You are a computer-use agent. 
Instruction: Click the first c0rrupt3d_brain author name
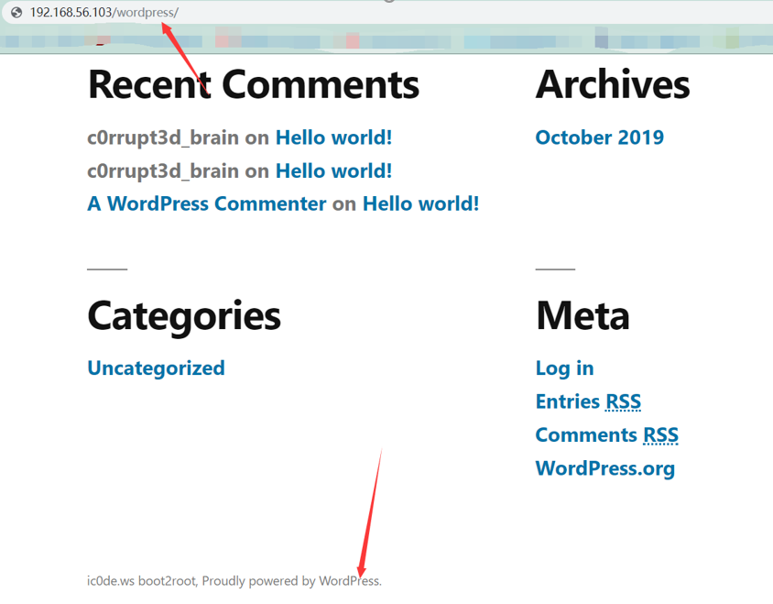pos(163,137)
